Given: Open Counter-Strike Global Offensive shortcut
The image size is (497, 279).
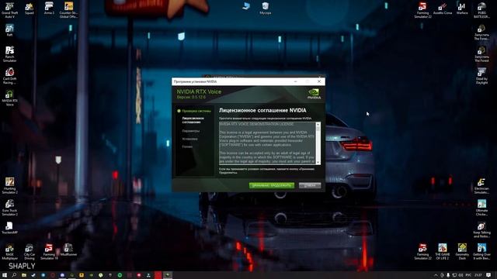Looking at the screenshot, I should coord(68,10).
